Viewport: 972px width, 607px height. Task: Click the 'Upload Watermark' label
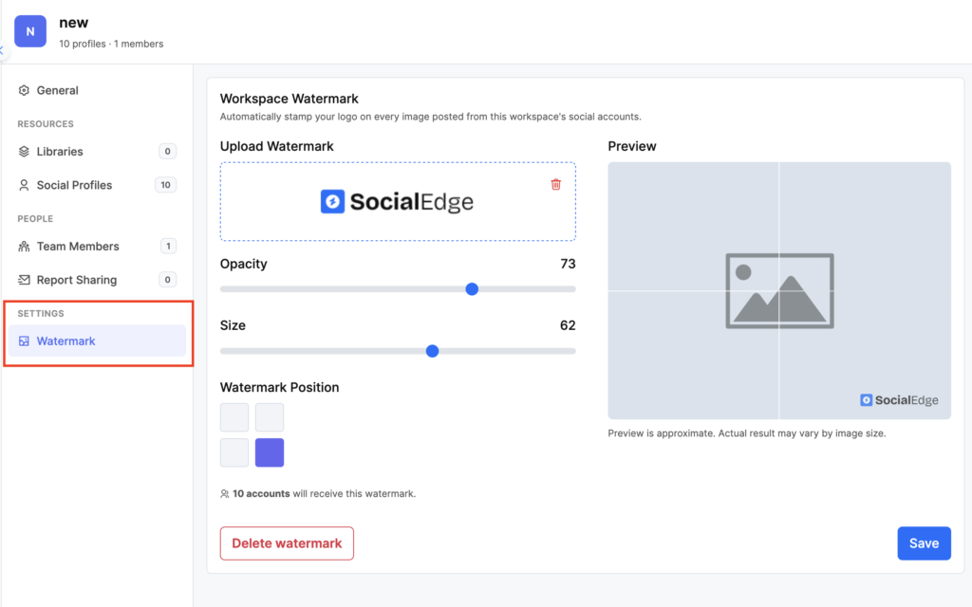coord(276,146)
